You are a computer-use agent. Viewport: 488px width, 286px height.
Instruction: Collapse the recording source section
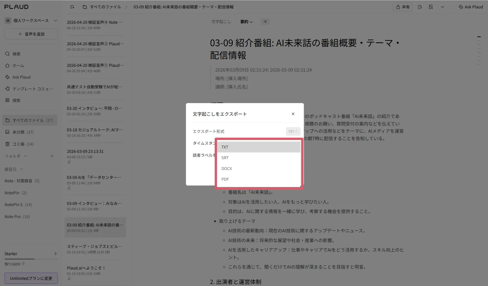22,169
